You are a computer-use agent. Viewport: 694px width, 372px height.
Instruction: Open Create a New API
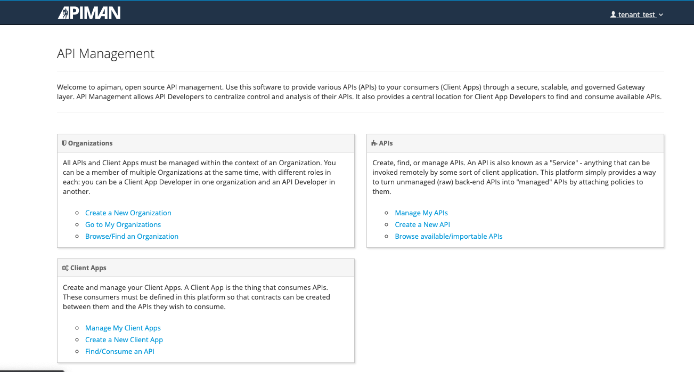(422, 224)
